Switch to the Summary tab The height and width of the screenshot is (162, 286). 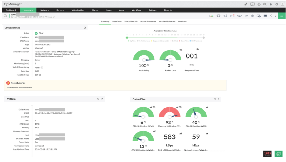[105, 21]
